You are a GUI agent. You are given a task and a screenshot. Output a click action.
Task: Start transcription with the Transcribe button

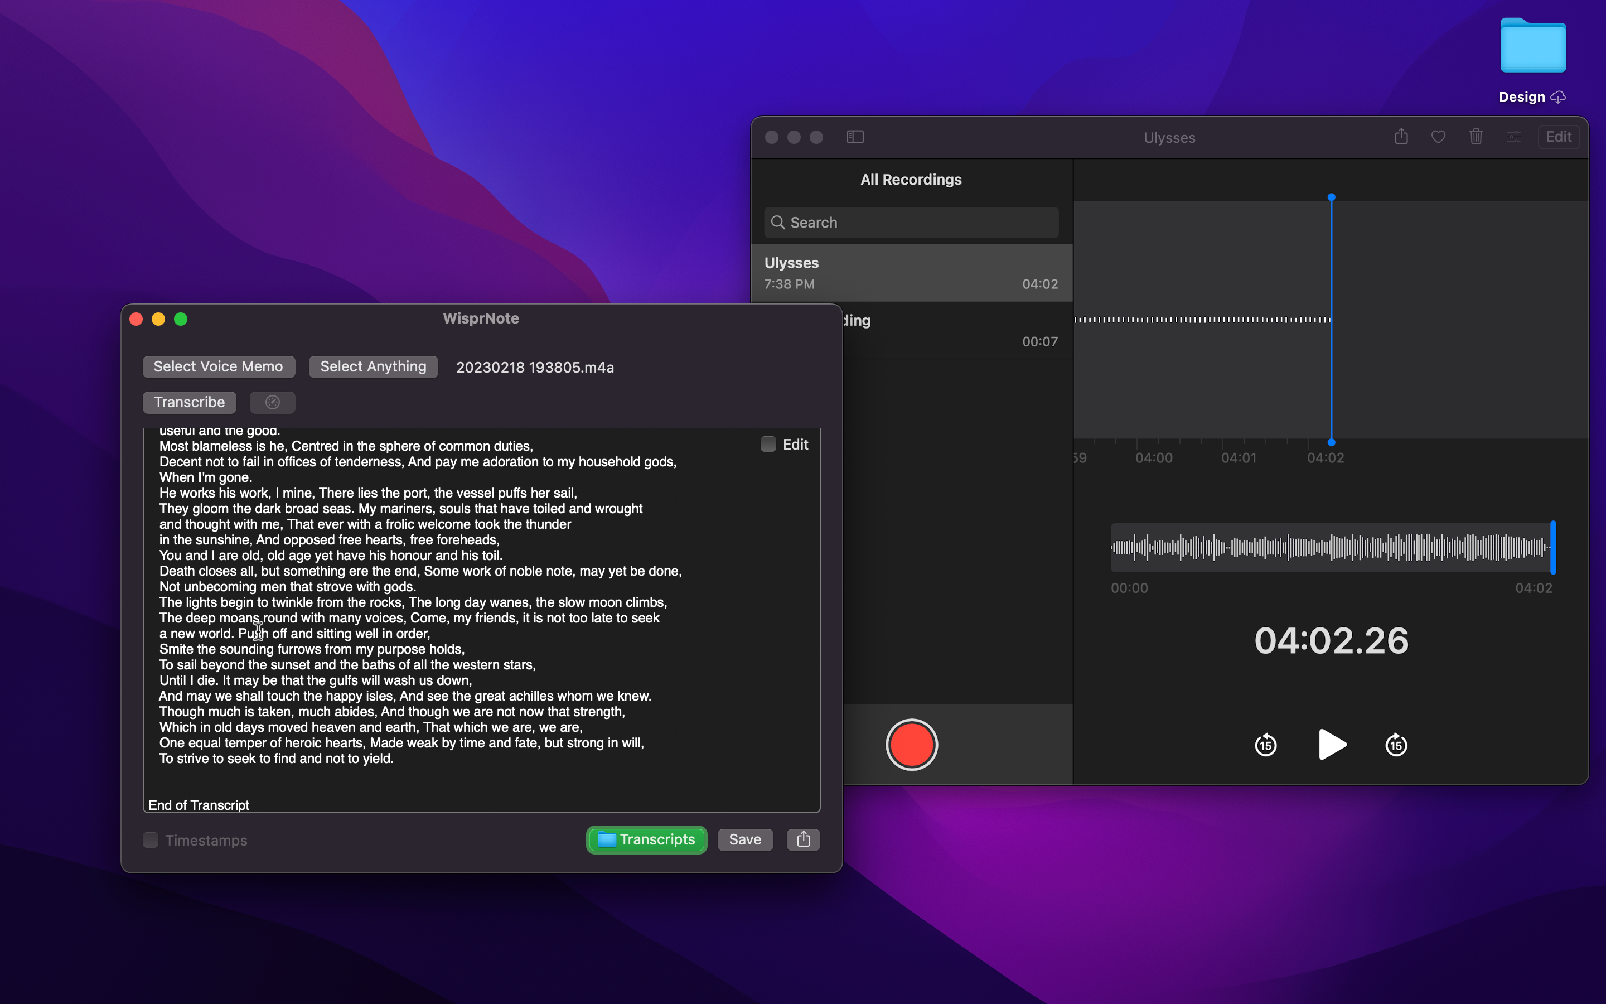[x=189, y=402]
